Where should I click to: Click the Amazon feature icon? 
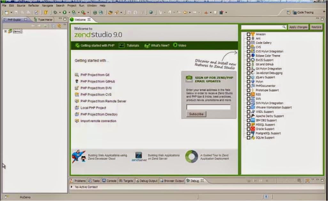click(x=253, y=34)
